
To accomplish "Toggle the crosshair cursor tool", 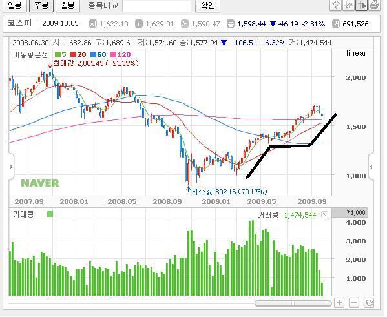I will point(361,5).
